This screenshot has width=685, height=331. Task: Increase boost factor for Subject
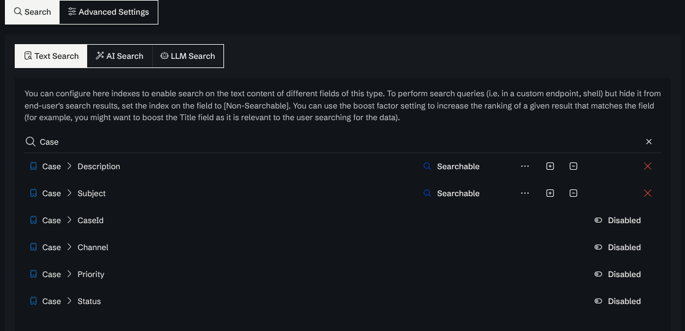tap(550, 193)
